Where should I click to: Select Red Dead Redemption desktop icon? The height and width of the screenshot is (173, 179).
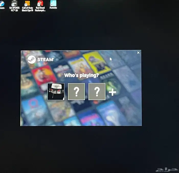tap(40, 3)
